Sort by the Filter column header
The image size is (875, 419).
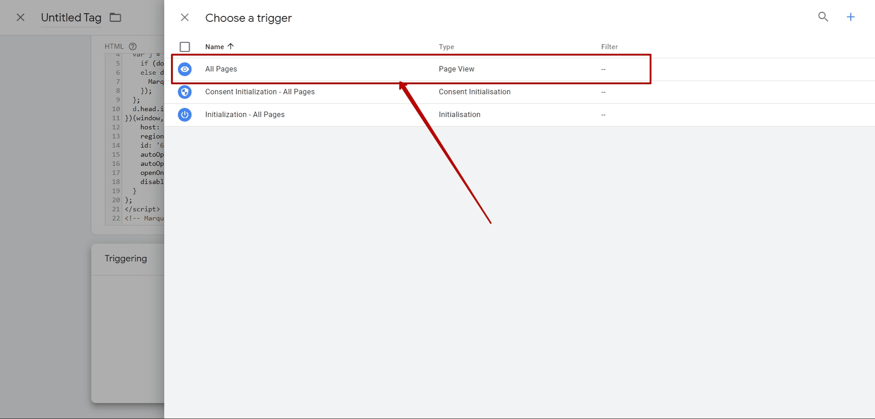point(609,47)
